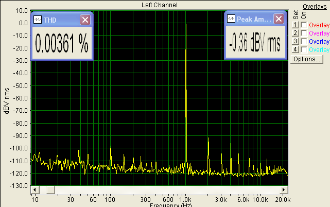330x207 pixels.
Task: Enable the magenta Overlay checkbox
Action: tap(304, 33)
